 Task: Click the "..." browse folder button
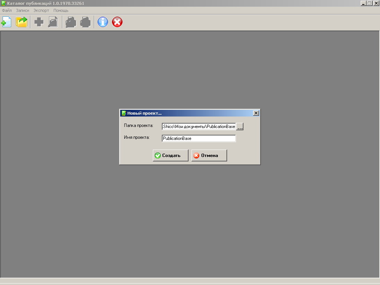(x=240, y=127)
